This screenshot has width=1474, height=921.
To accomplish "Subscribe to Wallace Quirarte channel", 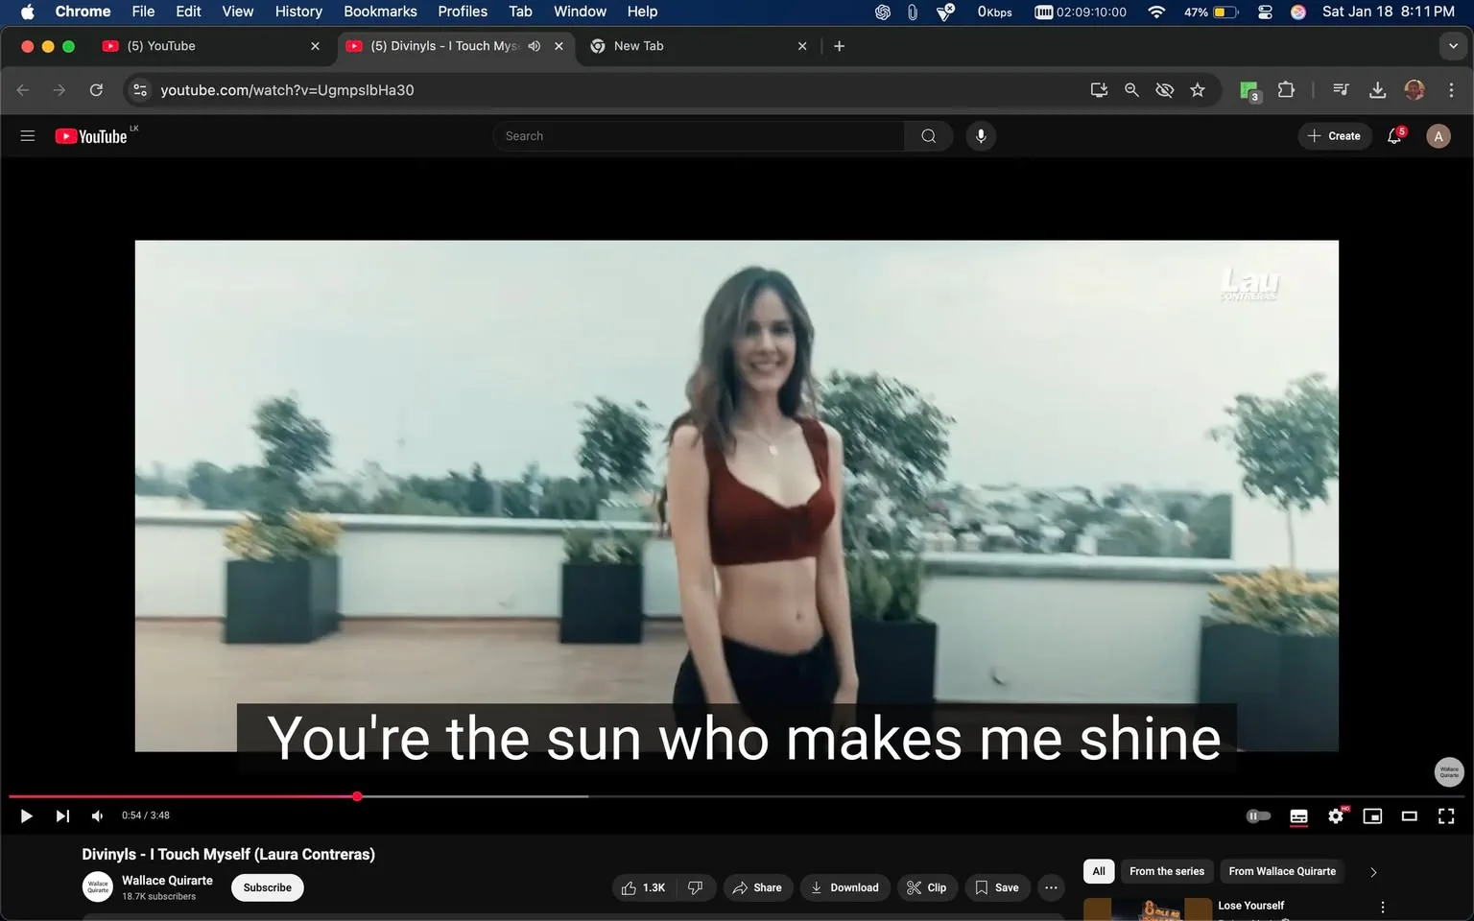I will coord(267,887).
